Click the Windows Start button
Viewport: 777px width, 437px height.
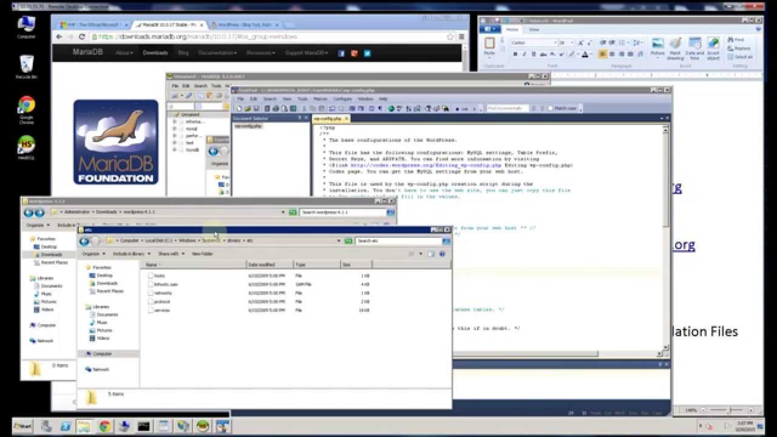(x=24, y=427)
